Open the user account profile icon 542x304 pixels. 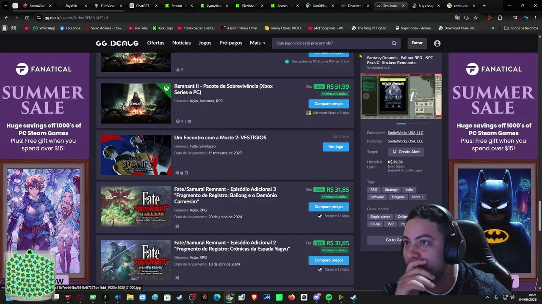[x=437, y=43]
